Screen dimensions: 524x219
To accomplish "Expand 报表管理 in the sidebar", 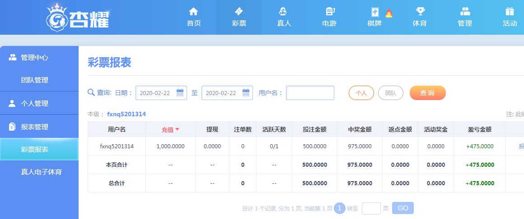I will pyautogui.click(x=39, y=127).
